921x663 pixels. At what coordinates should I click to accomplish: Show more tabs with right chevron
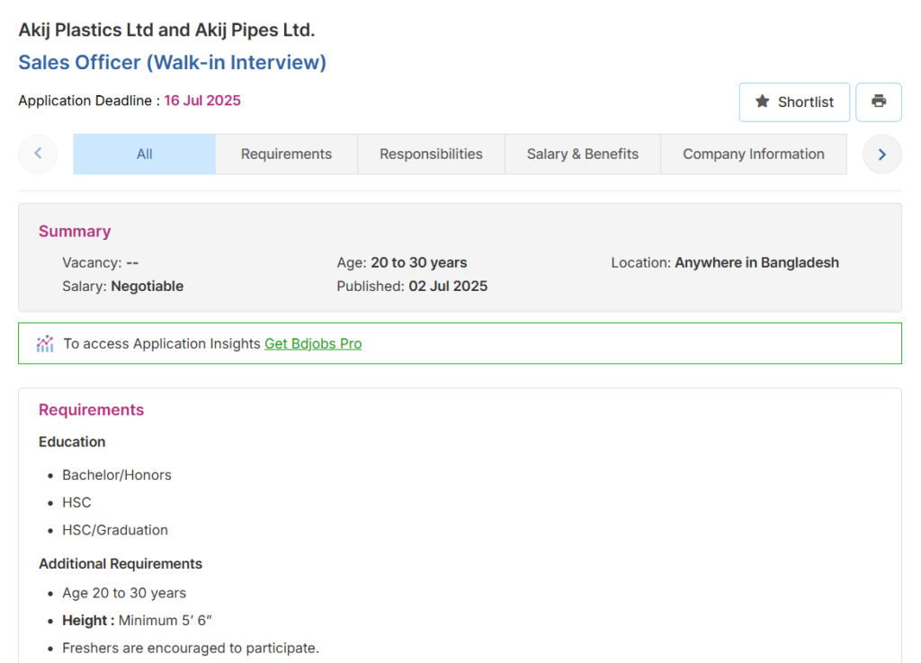point(881,155)
